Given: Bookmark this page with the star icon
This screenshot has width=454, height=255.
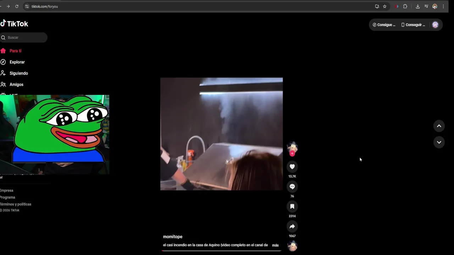Looking at the screenshot, I should pos(384,6).
